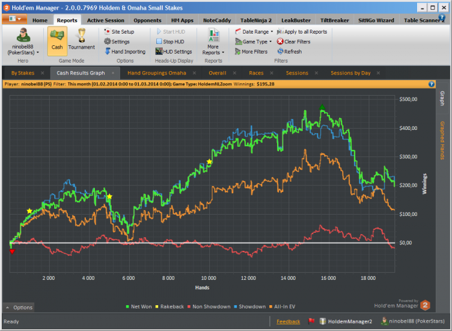Open the More Reports dropdown
This screenshot has width=452, height=331.
pos(213,42)
